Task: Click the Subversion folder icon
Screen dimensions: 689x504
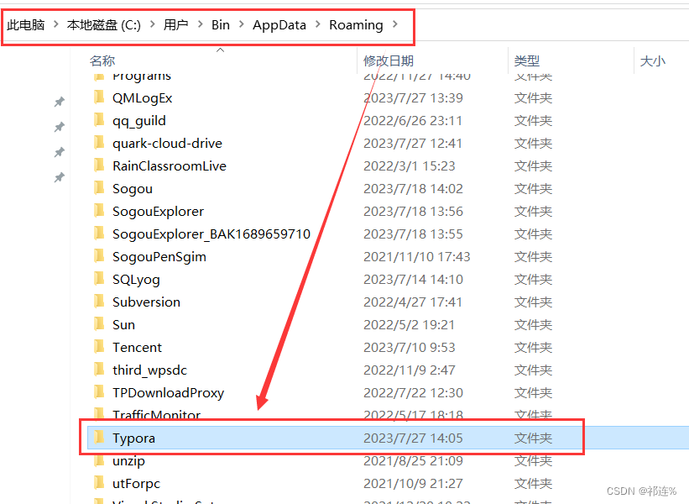Action: click(x=98, y=302)
